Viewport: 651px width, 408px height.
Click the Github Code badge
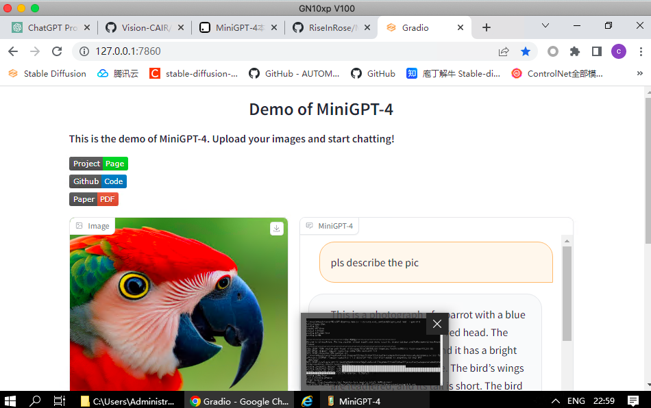coord(98,181)
